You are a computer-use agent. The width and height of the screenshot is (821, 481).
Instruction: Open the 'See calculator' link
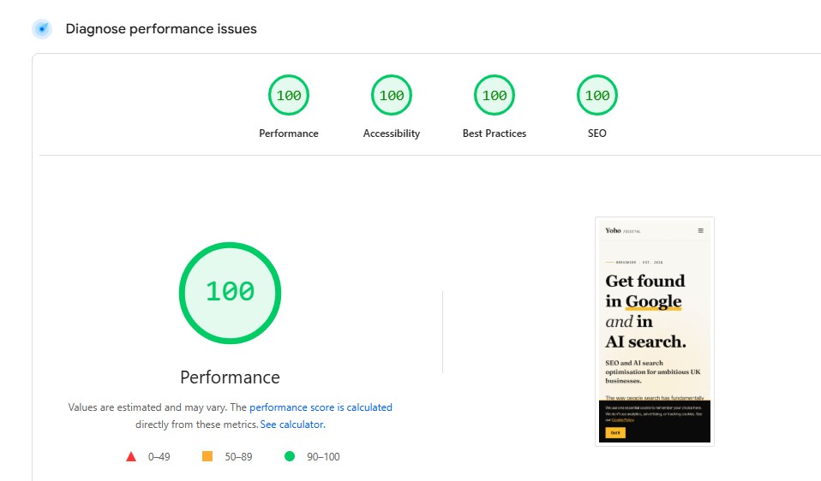(292, 425)
